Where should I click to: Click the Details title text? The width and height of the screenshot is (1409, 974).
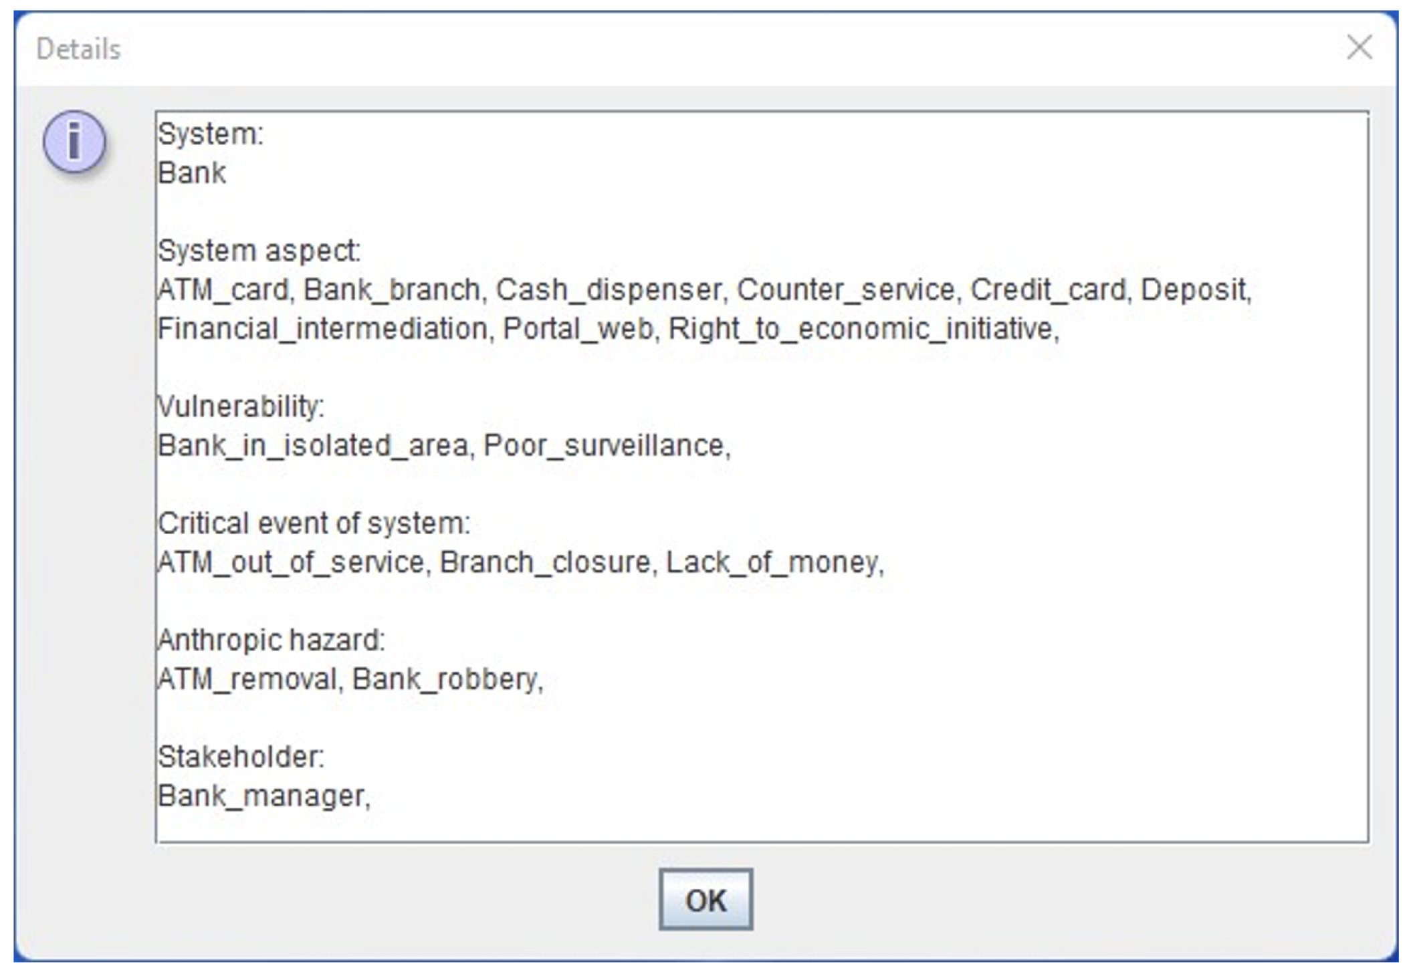78,49
